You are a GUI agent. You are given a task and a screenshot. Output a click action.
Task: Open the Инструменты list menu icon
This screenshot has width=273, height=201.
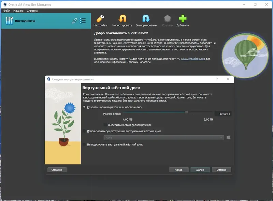pyautogui.click(x=83, y=21)
